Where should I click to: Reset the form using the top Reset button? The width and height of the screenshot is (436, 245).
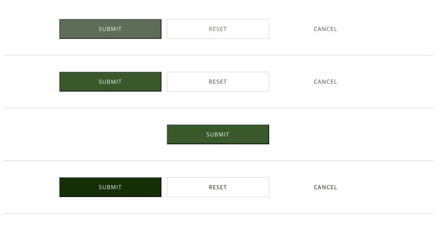(x=217, y=29)
